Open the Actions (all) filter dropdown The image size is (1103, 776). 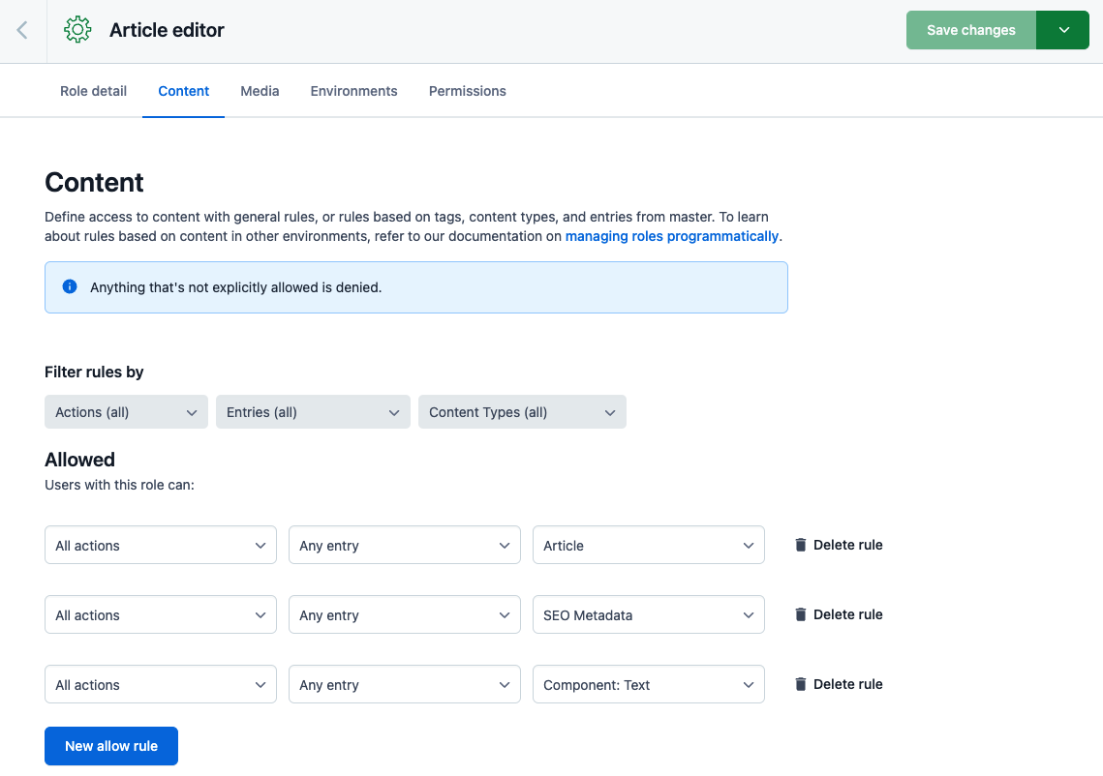[x=126, y=411]
